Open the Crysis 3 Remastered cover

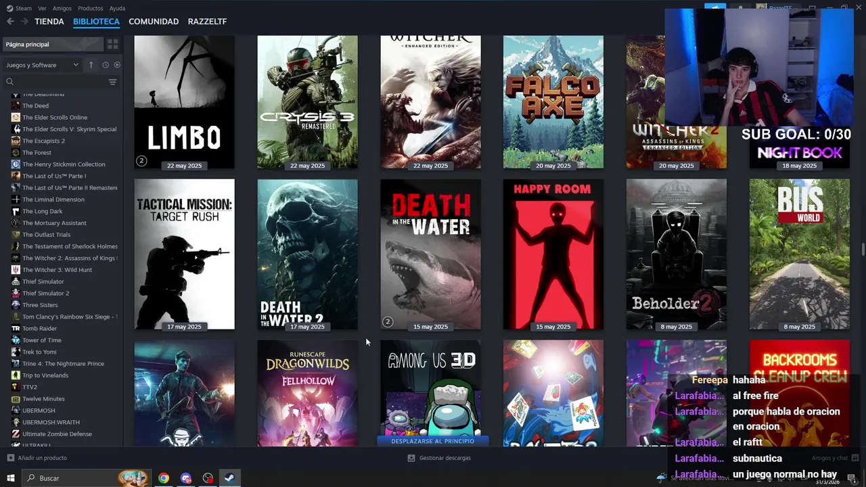tap(307, 102)
